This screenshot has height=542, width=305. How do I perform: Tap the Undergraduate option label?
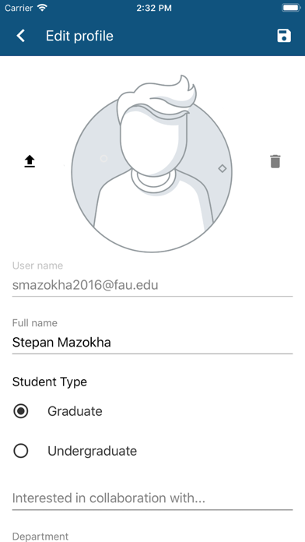pos(93,452)
